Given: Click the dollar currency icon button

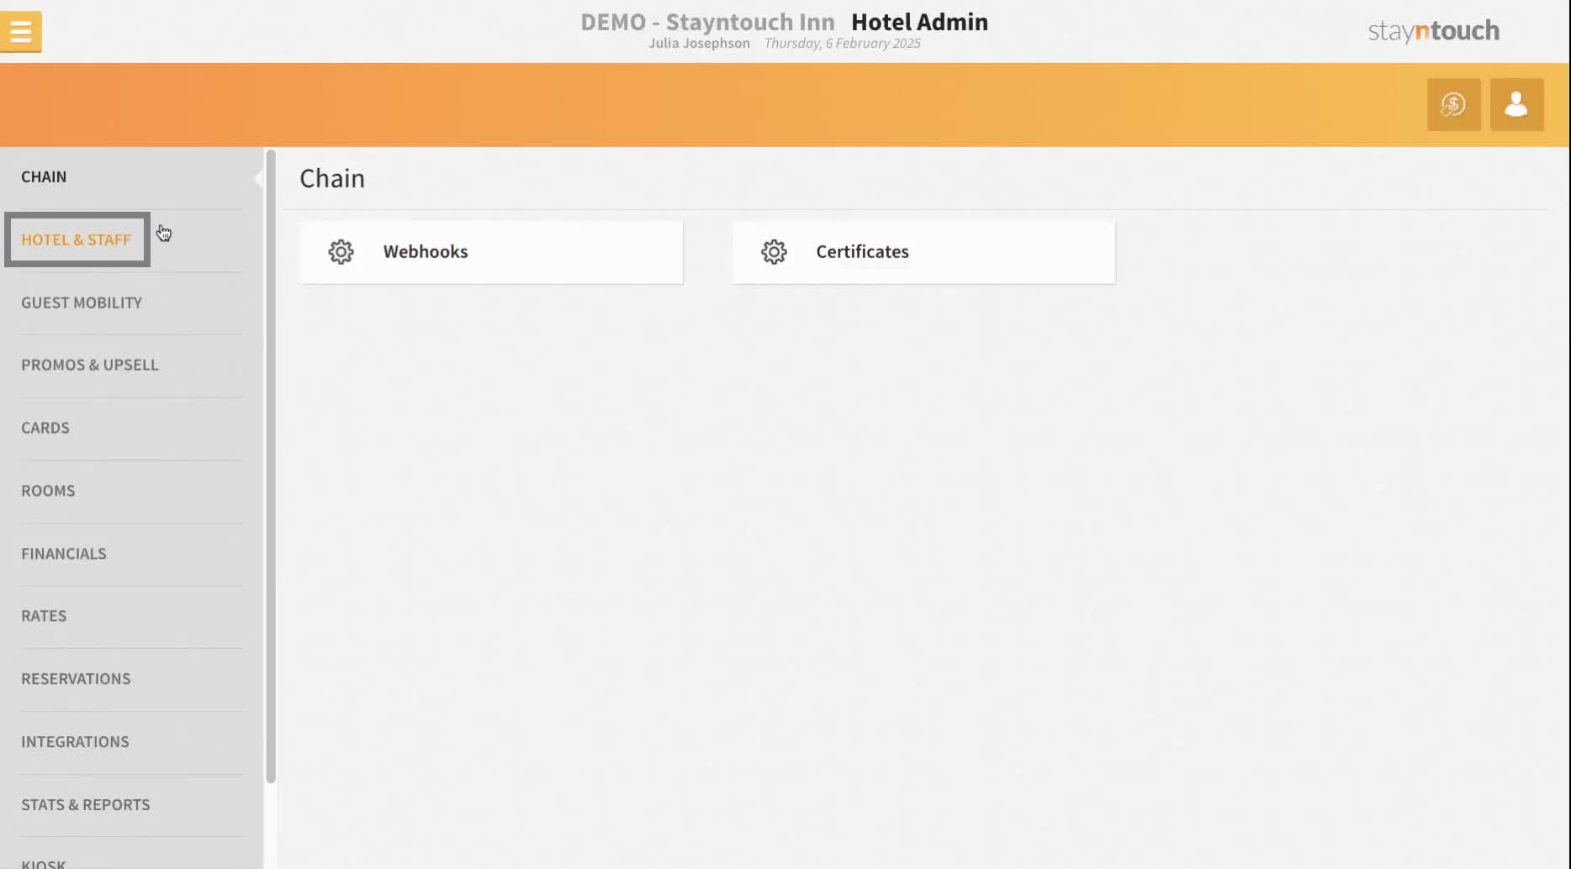Looking at the screenshot, I should [1453, 105].
